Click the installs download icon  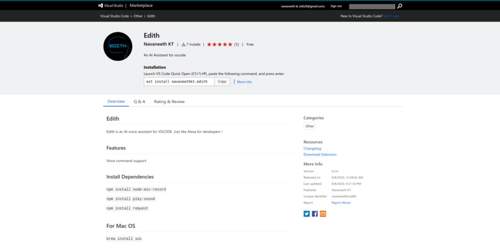184,45
